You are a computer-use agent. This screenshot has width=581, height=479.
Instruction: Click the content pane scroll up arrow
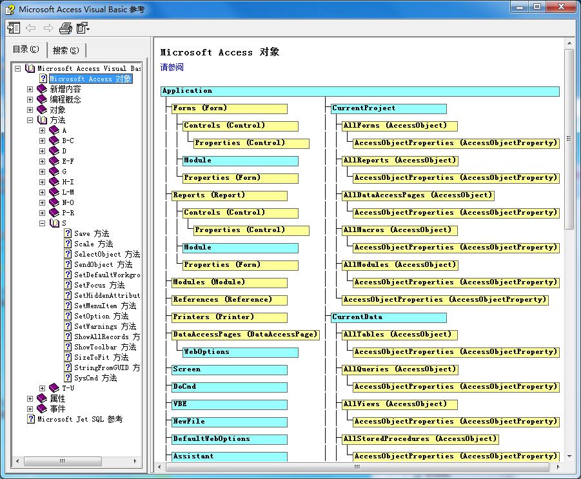[x=569, y=44]
